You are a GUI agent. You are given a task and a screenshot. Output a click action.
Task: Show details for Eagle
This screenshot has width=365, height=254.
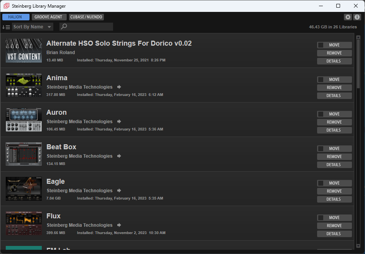[334, 199]
